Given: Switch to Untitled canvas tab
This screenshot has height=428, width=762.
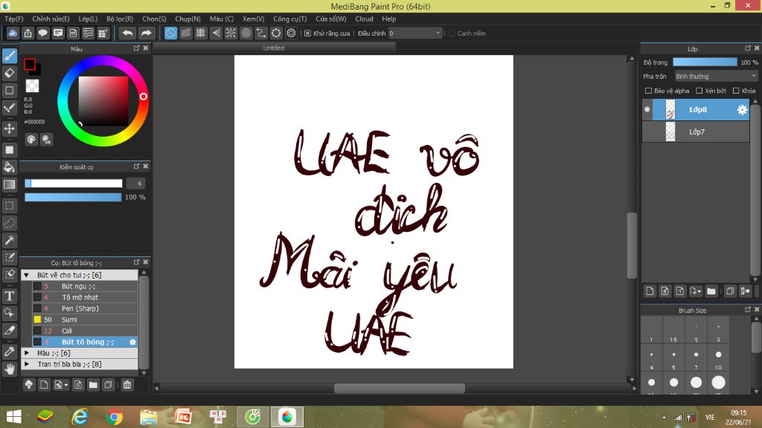Looking at the screenshot, I should [274, 48].
